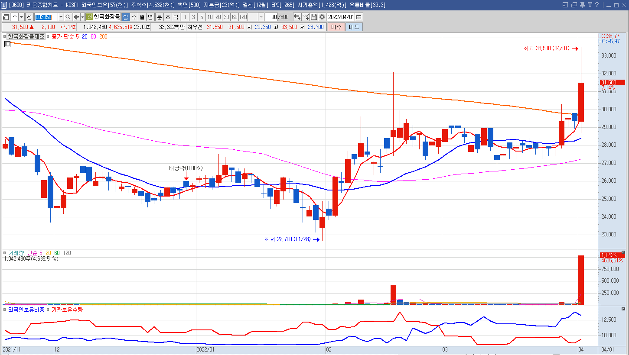Click title bar T font icon
Viewport: 629px width, 355px height.
tap(590, 5)
